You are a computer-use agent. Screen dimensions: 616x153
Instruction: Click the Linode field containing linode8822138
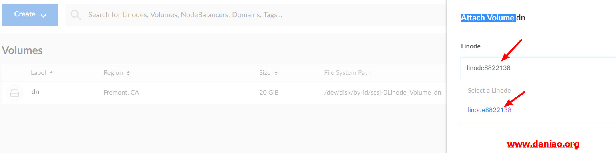tap(539, 68)
